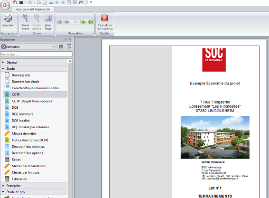Viewport: 269px width, 198px height.
Task: Click the page number field
Action: 75,22
